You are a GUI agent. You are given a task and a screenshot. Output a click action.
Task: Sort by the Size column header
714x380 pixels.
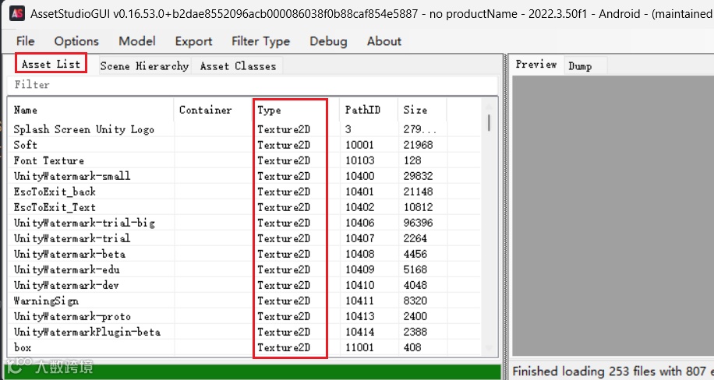(x=422, y=110)
